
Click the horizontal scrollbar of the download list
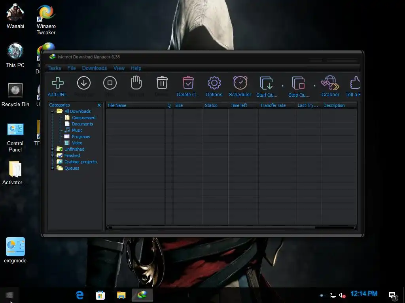click(231, 228)
